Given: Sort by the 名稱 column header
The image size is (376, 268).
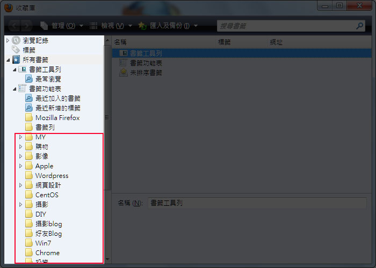Looking at the screenshot, I should pyautogui.click(x=164, y=42).
